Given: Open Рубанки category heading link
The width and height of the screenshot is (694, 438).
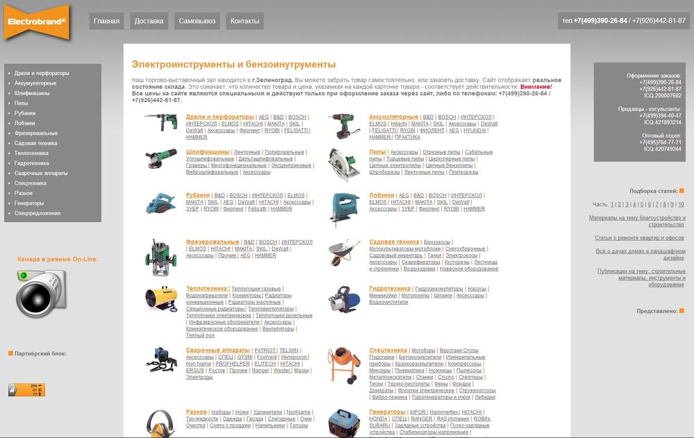Looking at the screenshot, I should 198,195.
